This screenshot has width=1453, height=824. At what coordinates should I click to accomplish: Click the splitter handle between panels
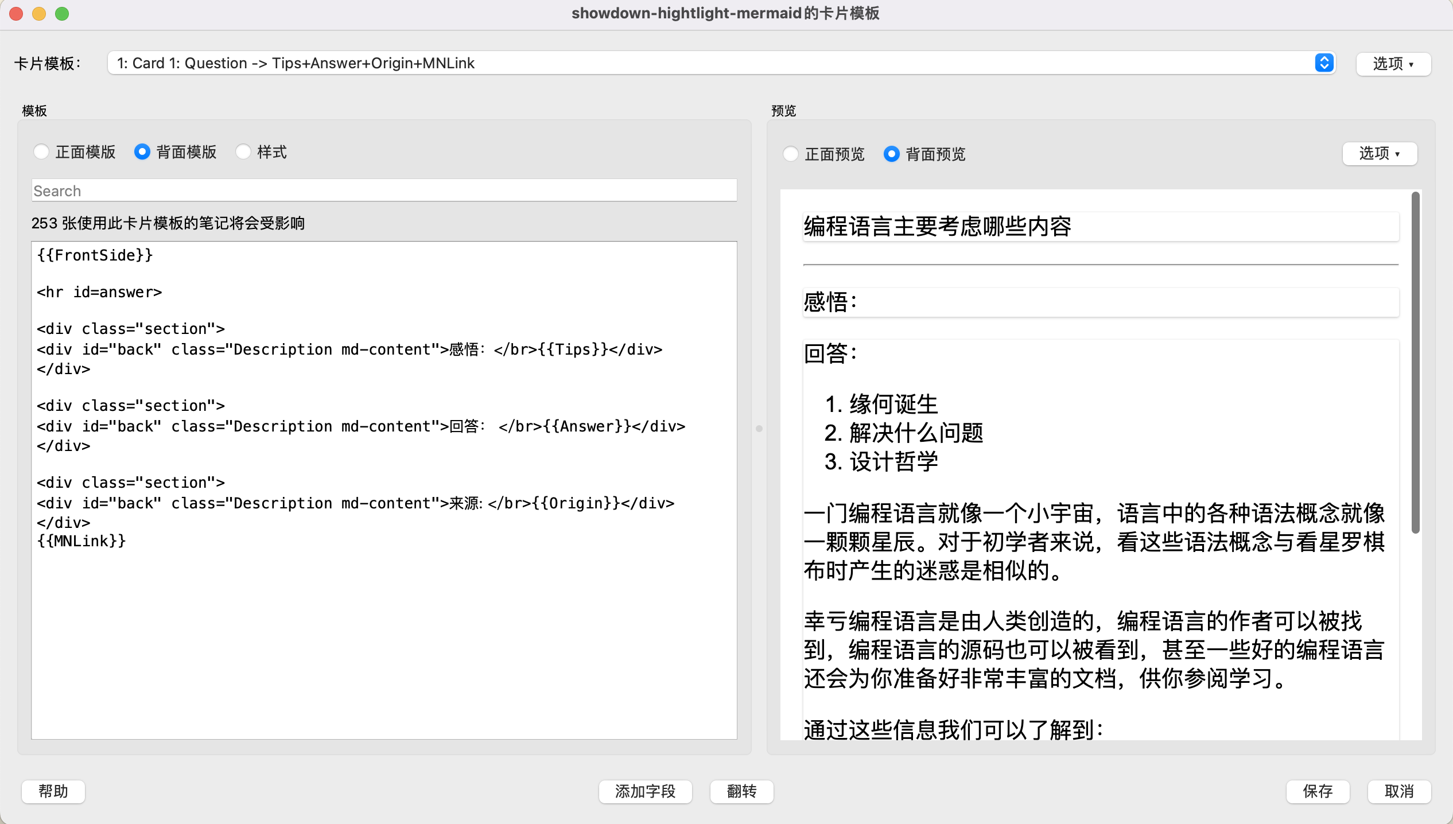pos(759,429)
